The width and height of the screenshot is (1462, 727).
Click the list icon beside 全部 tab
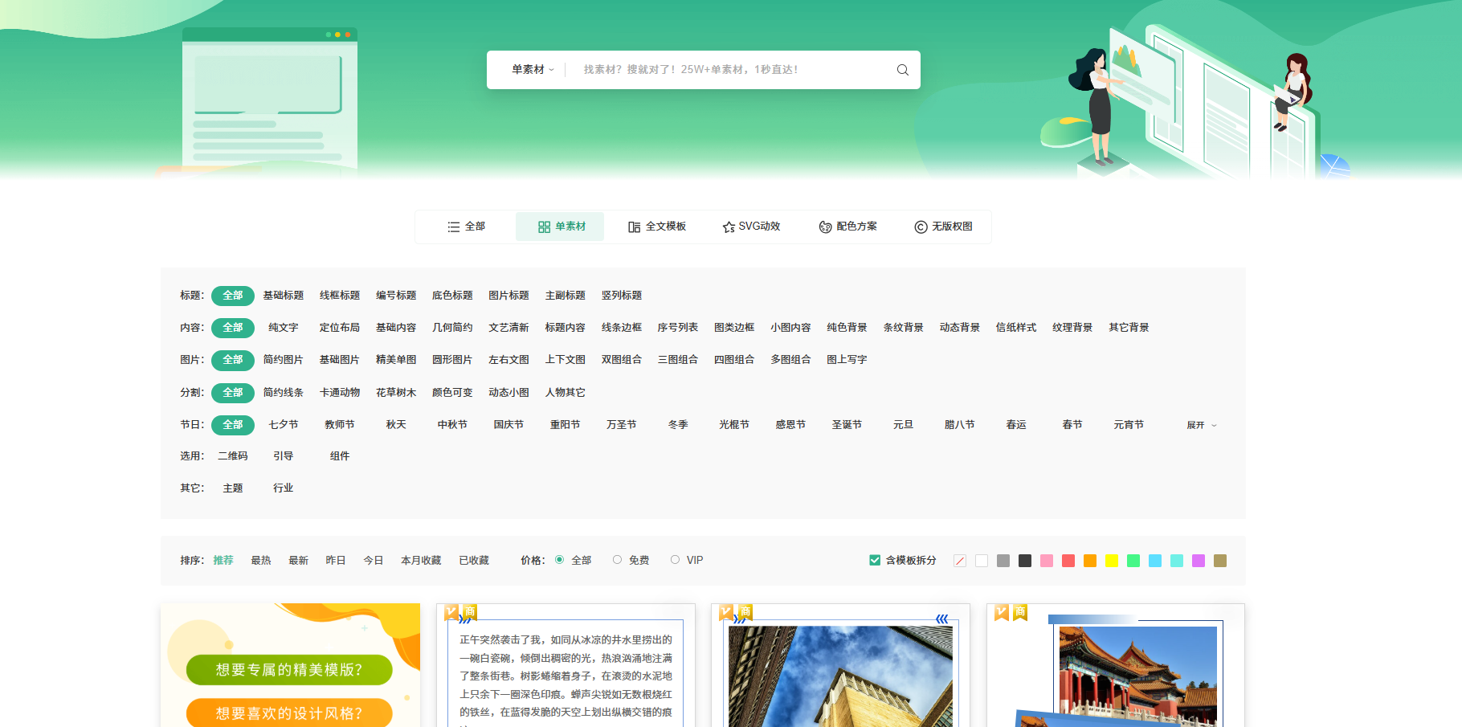[453, 227]
